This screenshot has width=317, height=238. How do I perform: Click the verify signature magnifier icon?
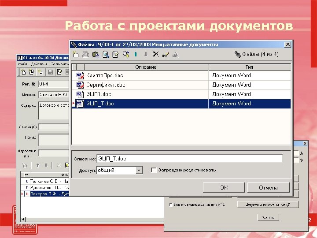(x=176, y=55)
